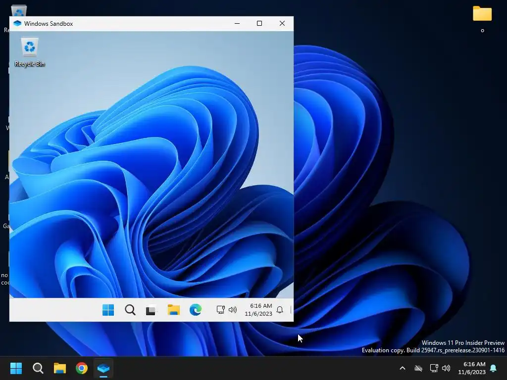Launch Microsoft Edge in the Sandbox taskbar
The height and width of the screenshot is (380, 507).
195,310
